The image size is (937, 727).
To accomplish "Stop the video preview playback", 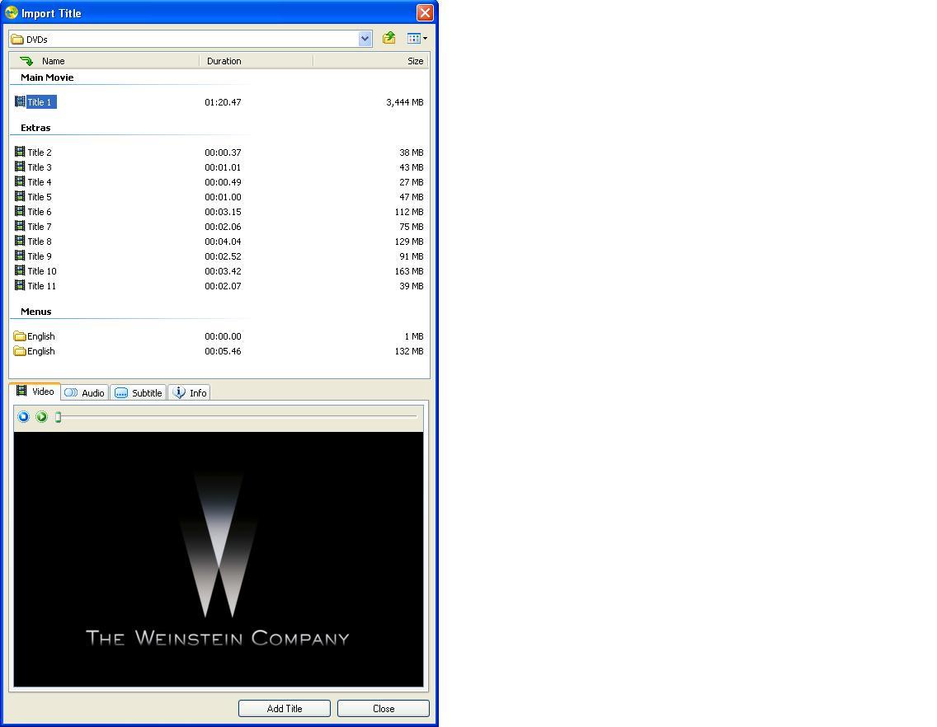I will tap(23, 416).
